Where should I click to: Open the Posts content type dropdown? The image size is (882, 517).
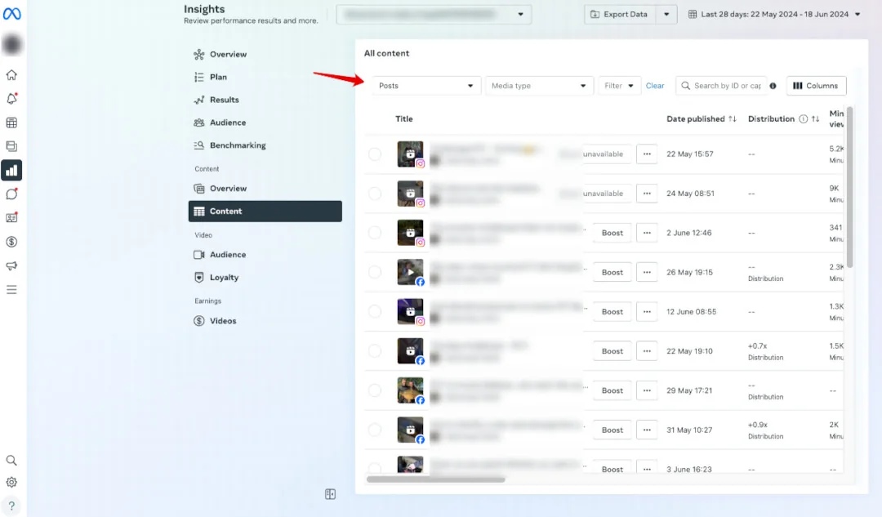click(x=425, y=86)
